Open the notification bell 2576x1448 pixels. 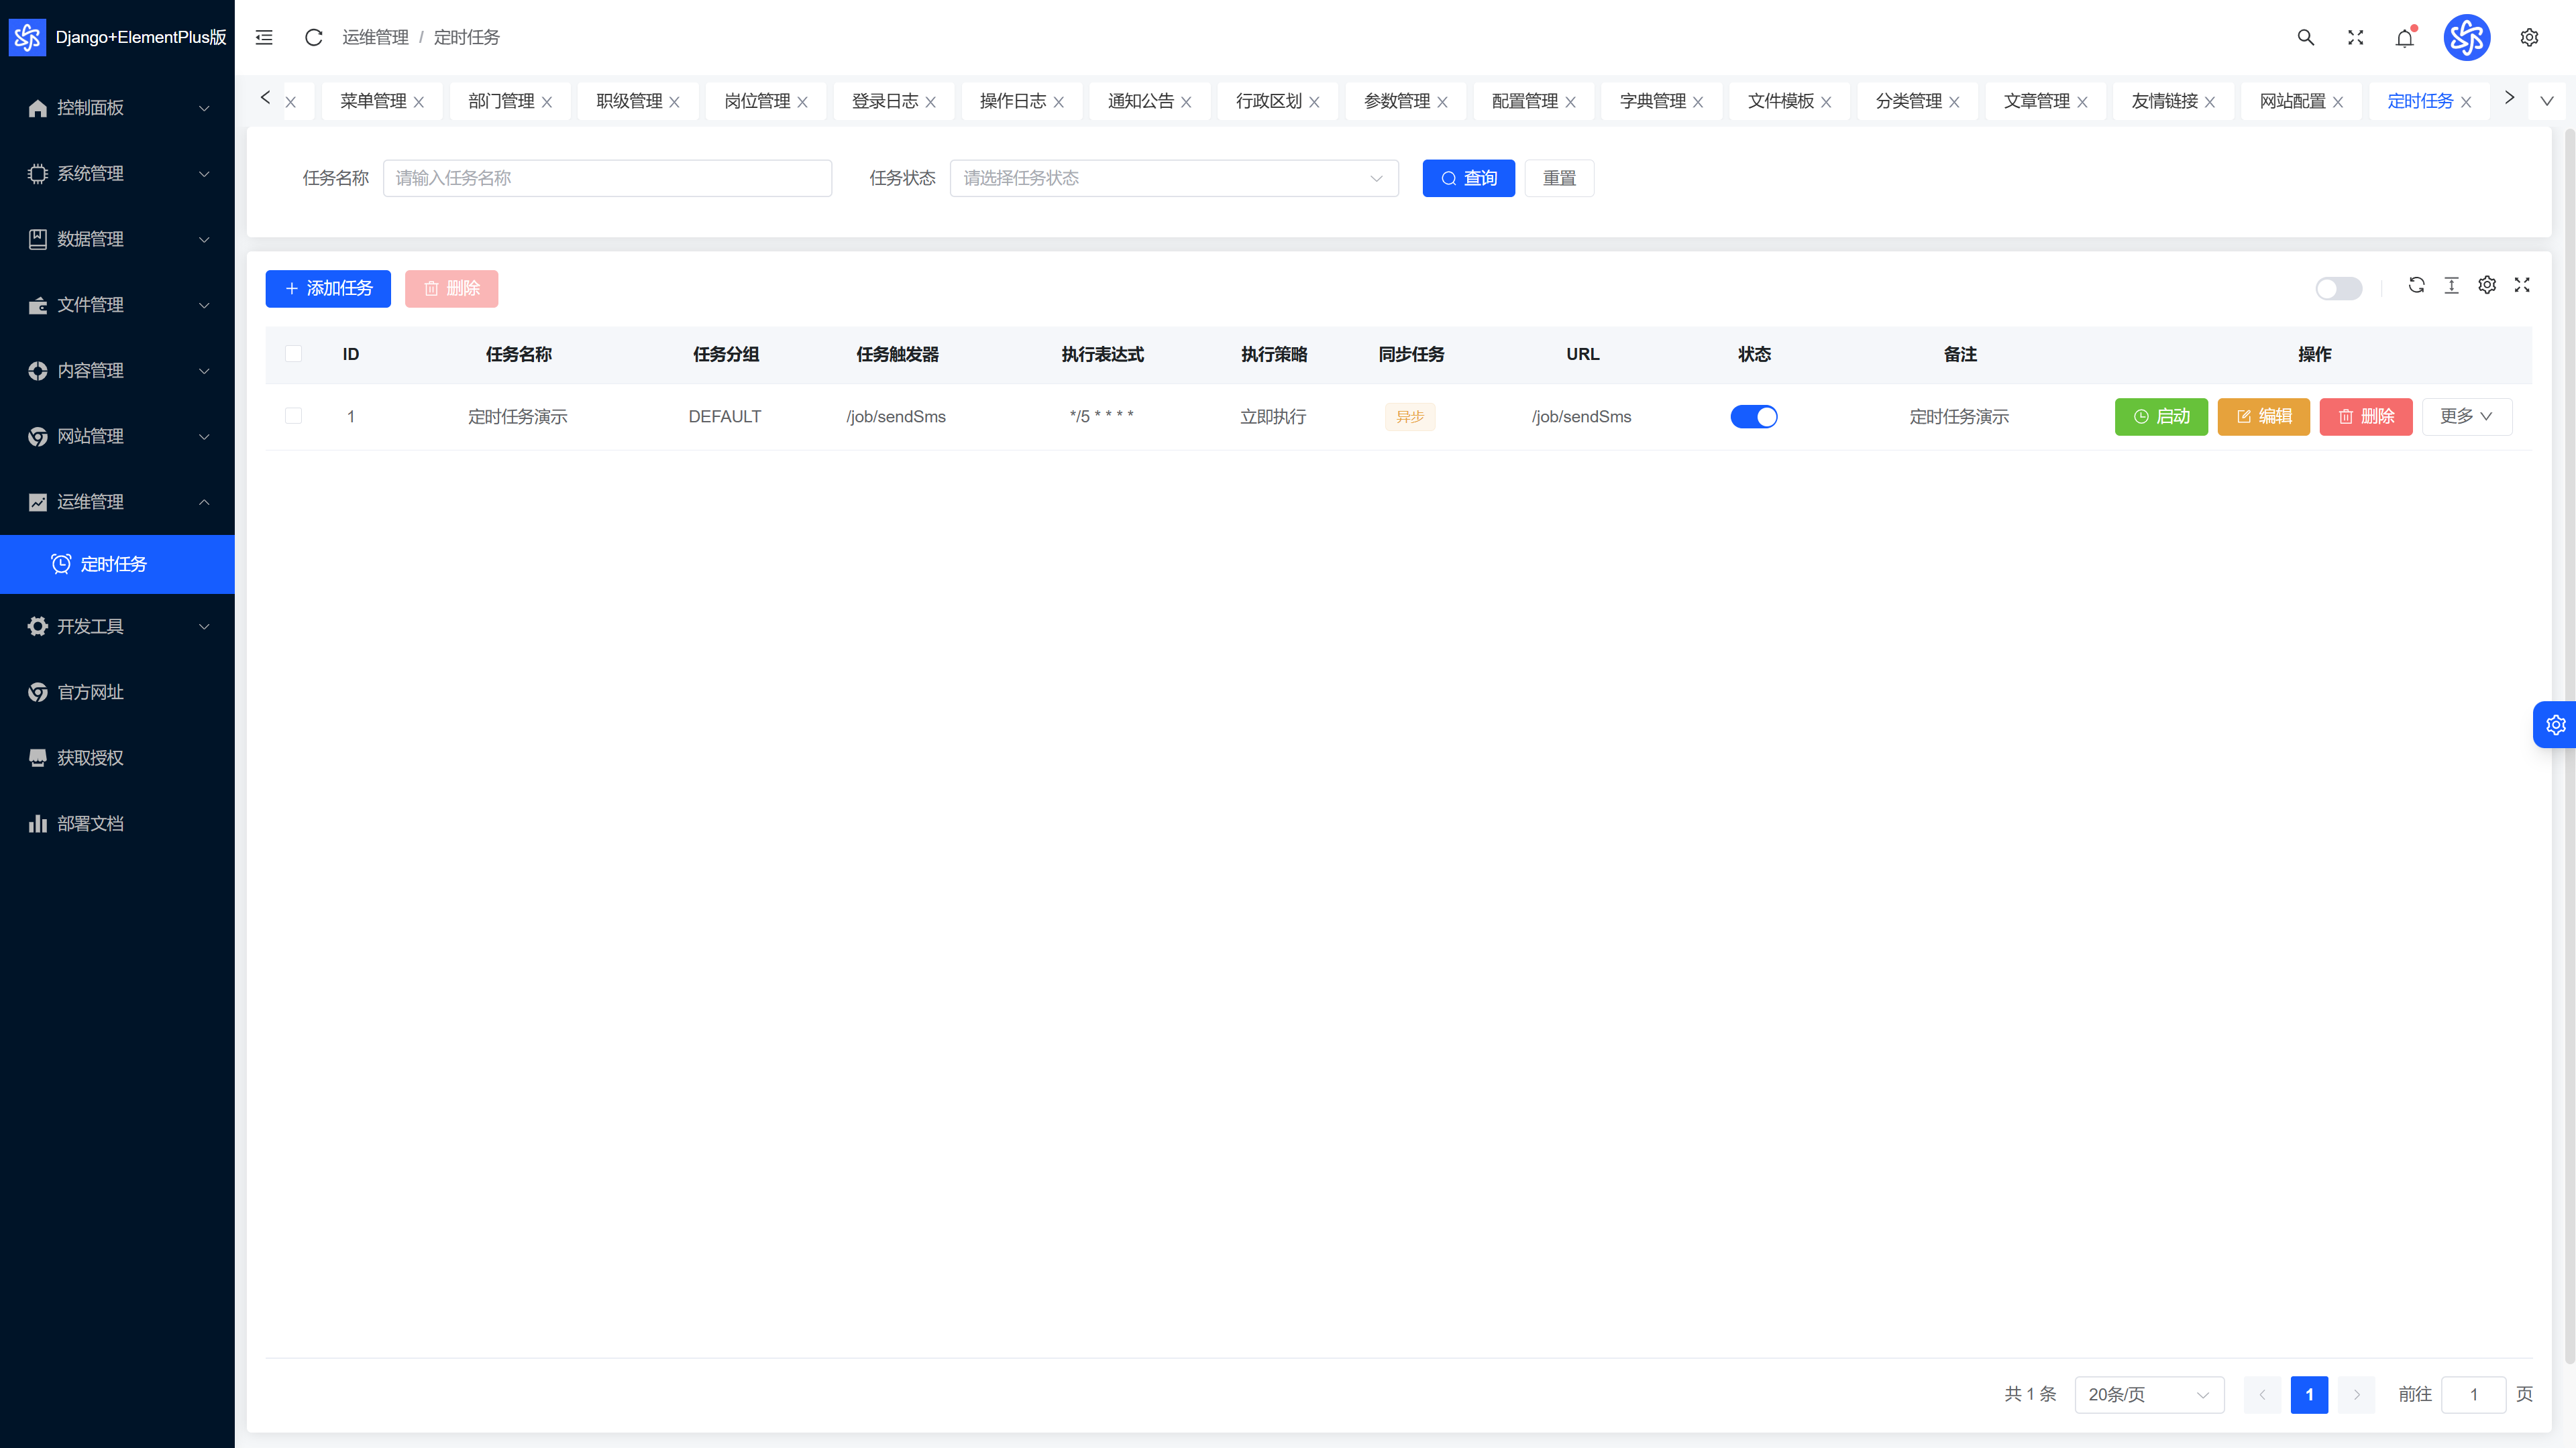pyautogui.click(x=2405, y=38)
